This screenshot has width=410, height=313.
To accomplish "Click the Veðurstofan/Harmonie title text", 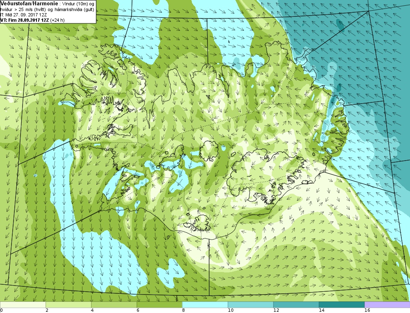I will point(29,3).
